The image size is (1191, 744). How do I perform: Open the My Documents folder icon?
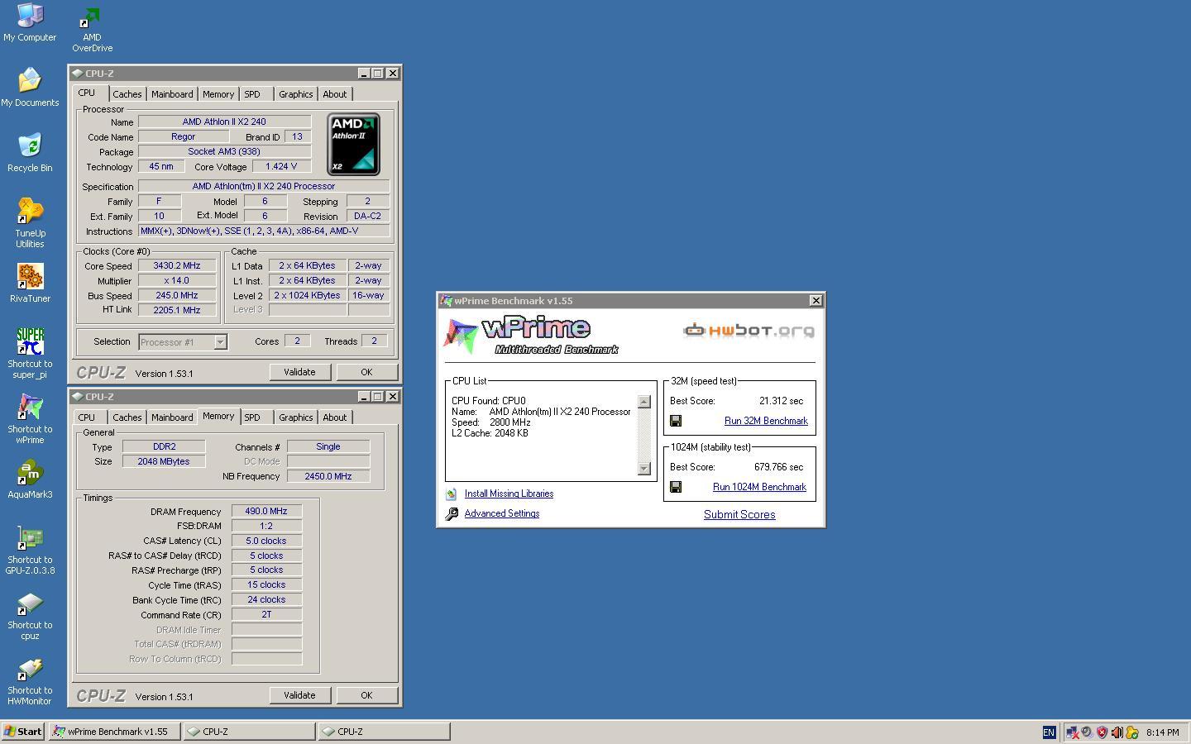[30, 80]
